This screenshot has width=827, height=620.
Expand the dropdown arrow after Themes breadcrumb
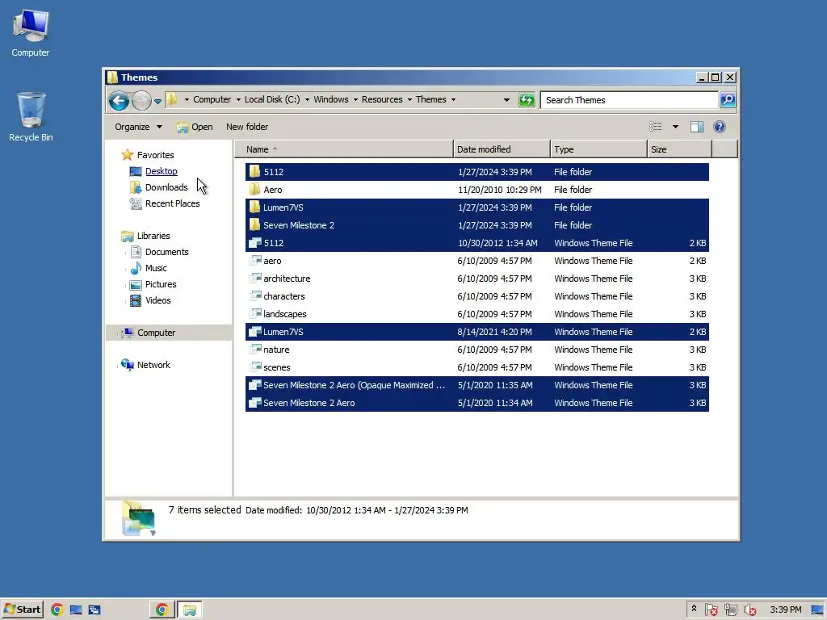point(453,99)
